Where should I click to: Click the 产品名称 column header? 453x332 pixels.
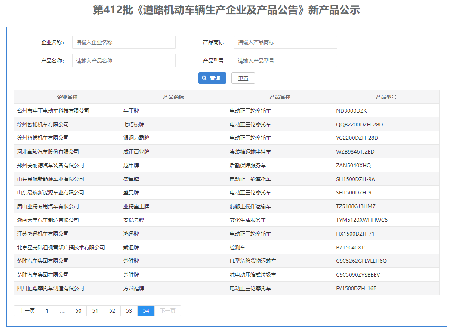click(280, 97)
